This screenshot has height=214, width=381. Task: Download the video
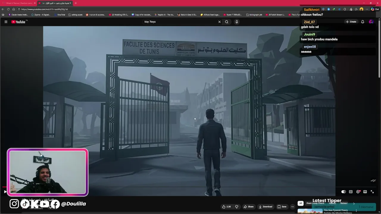coord(266,207)
